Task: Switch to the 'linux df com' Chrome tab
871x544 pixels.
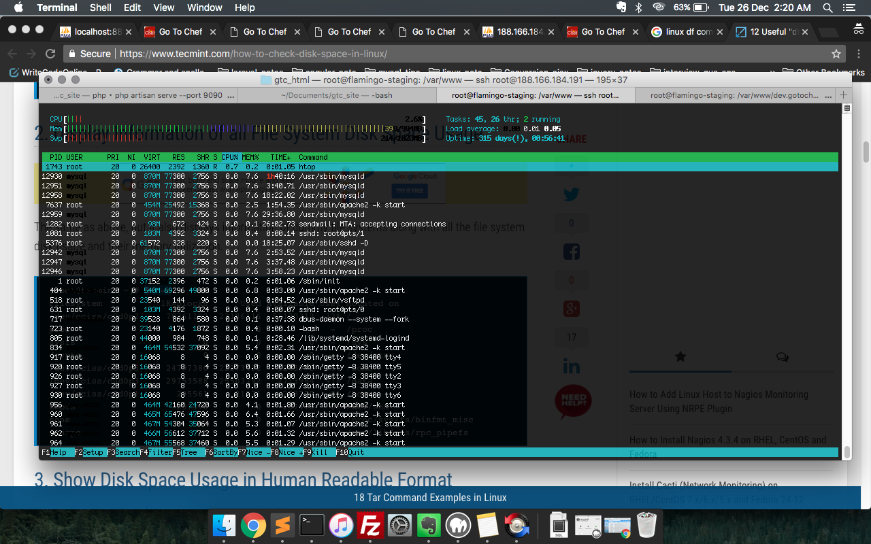Action: point(687,31)
